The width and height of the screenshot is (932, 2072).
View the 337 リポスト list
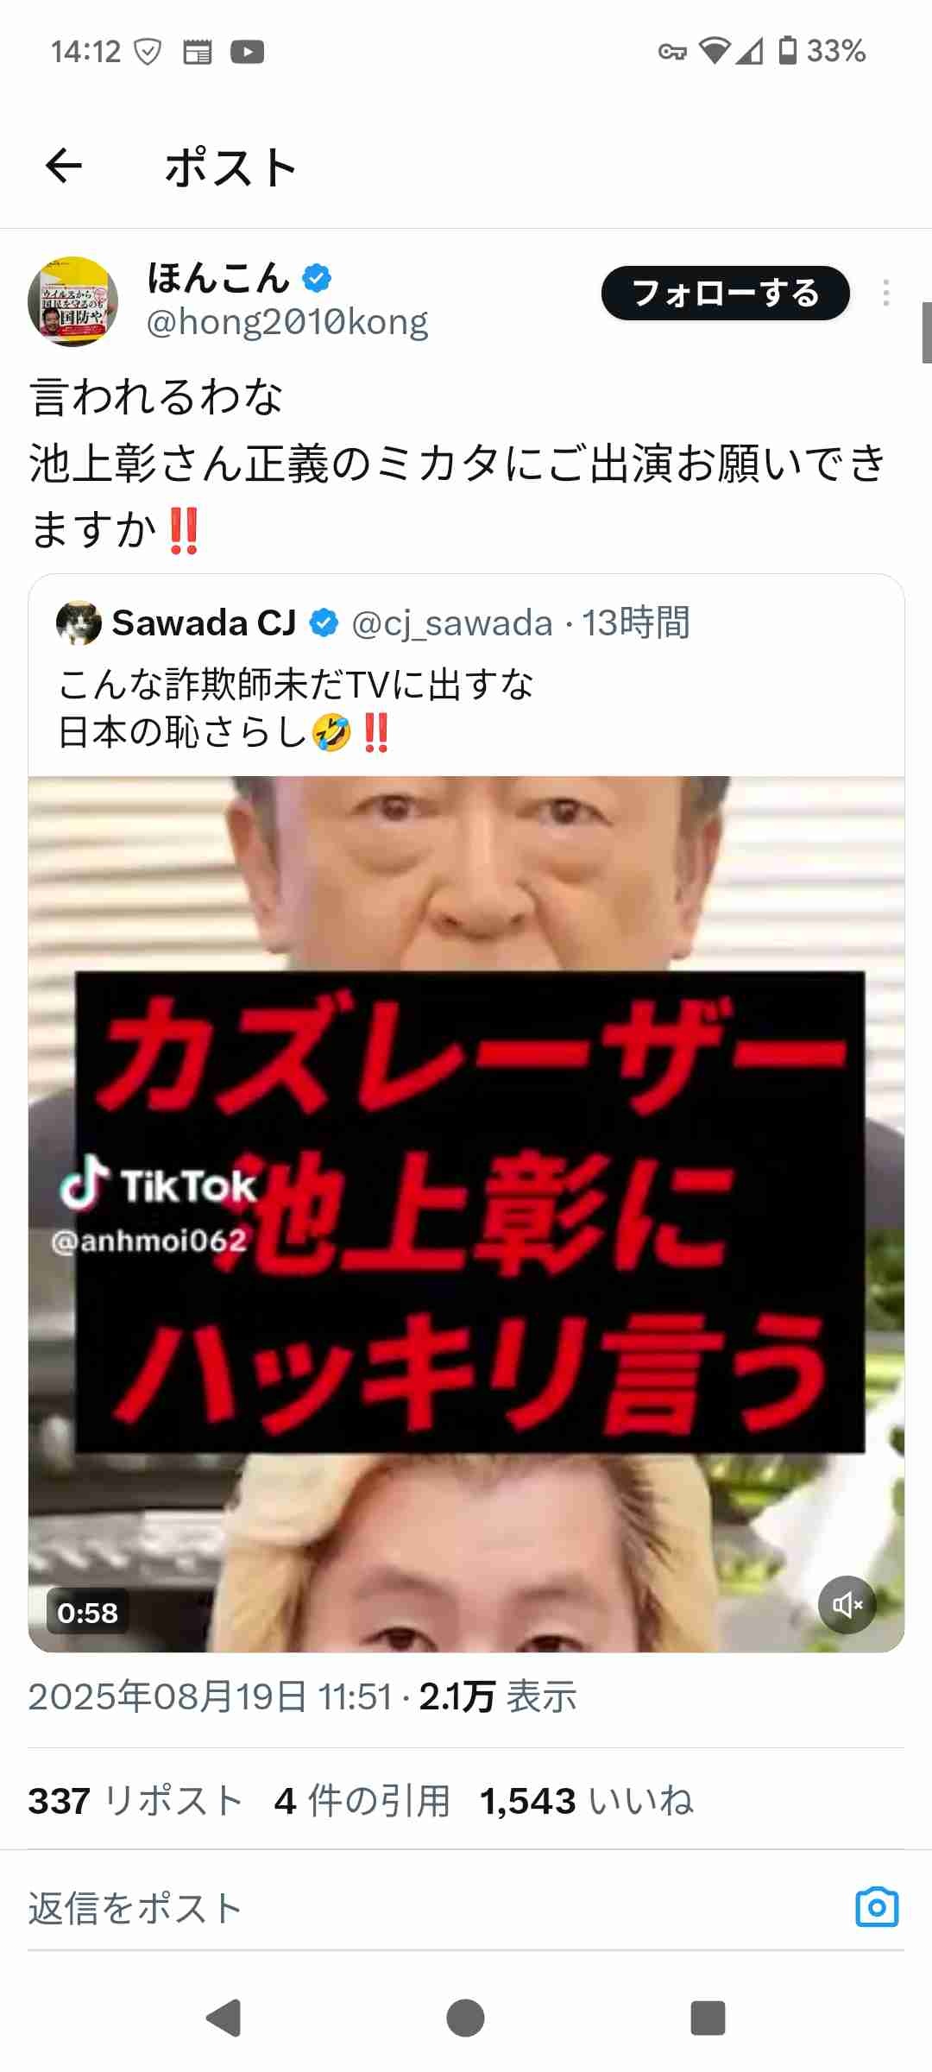pyautogui.click(x=135, y=1801)
